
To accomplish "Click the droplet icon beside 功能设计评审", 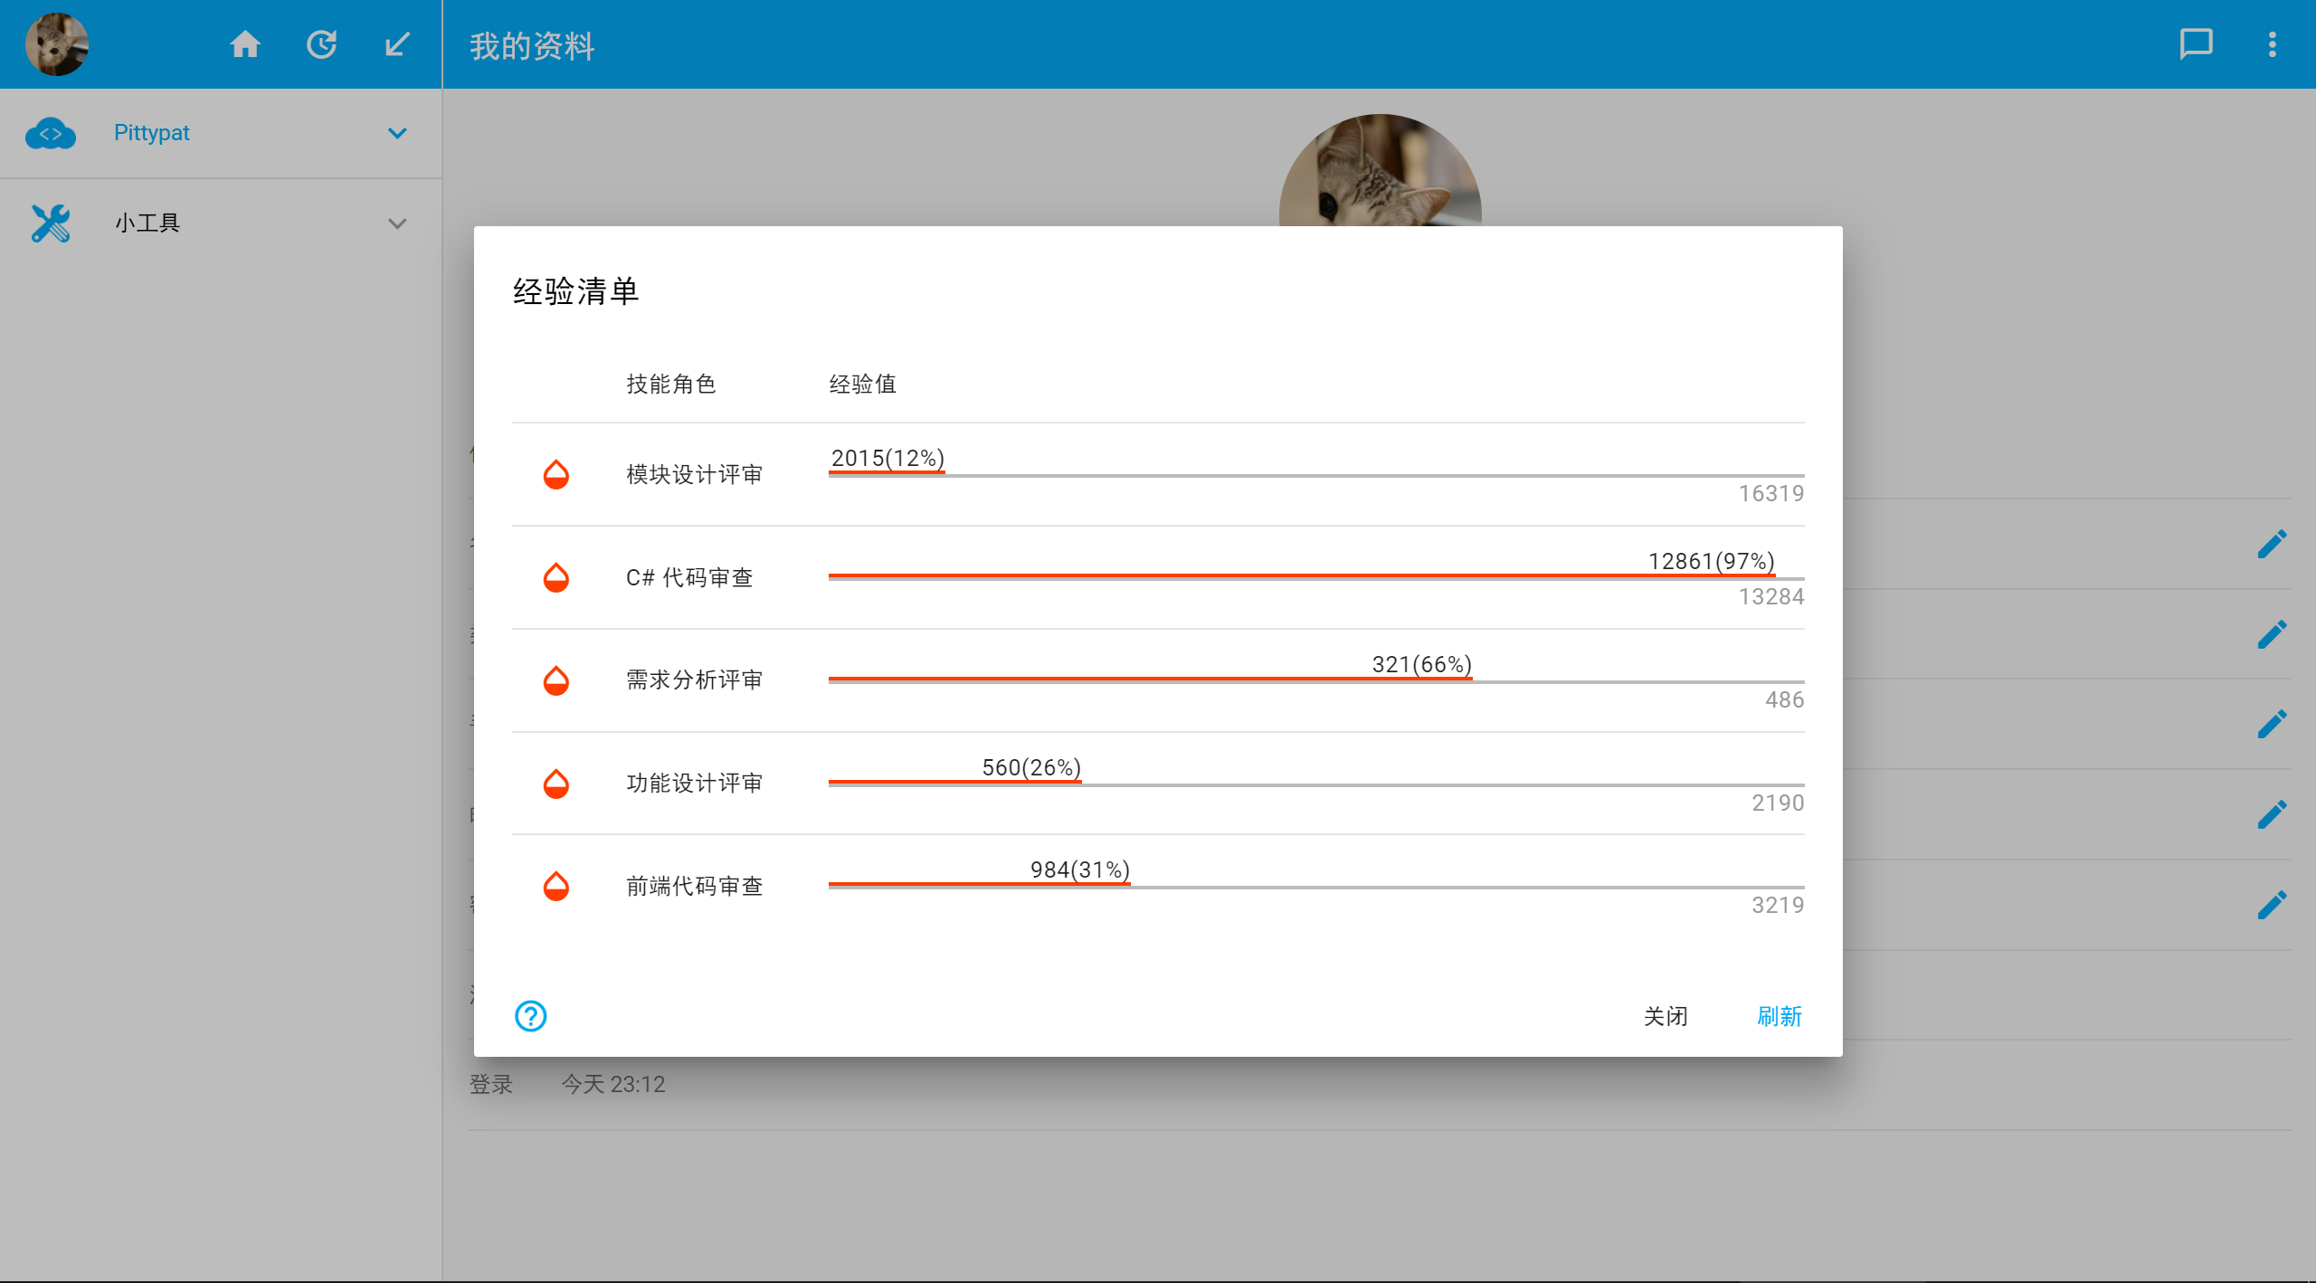I will point(556,783).
